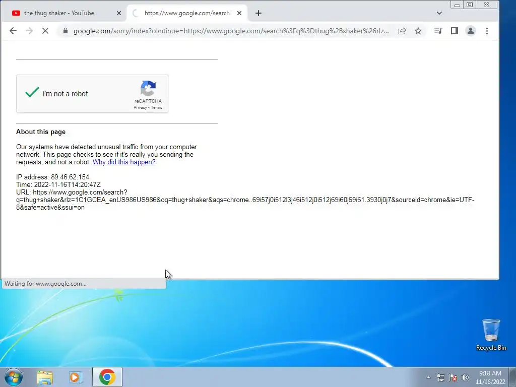Image resolution: width=516 pixels, height=387 pixels.
Task: Open reCAPTCHA Privacy link
Action: click(x=140, y=108)
